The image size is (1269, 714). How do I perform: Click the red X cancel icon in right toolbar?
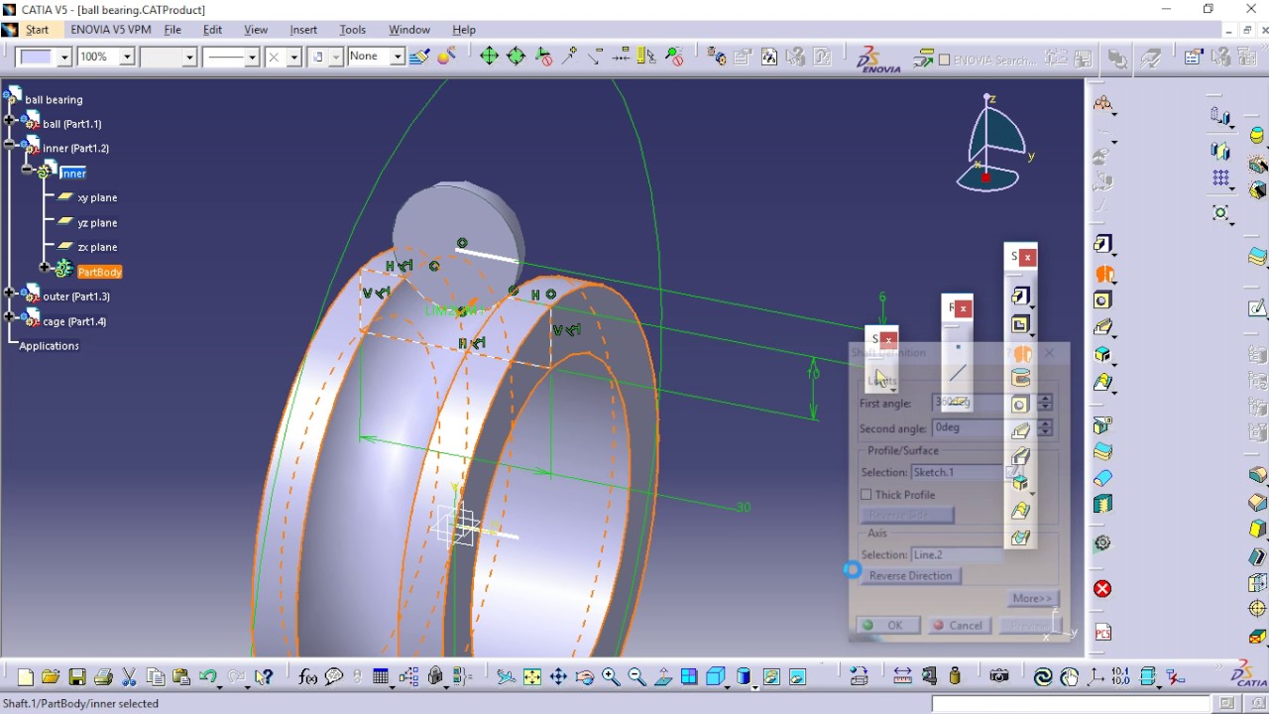click(1102, 589)
